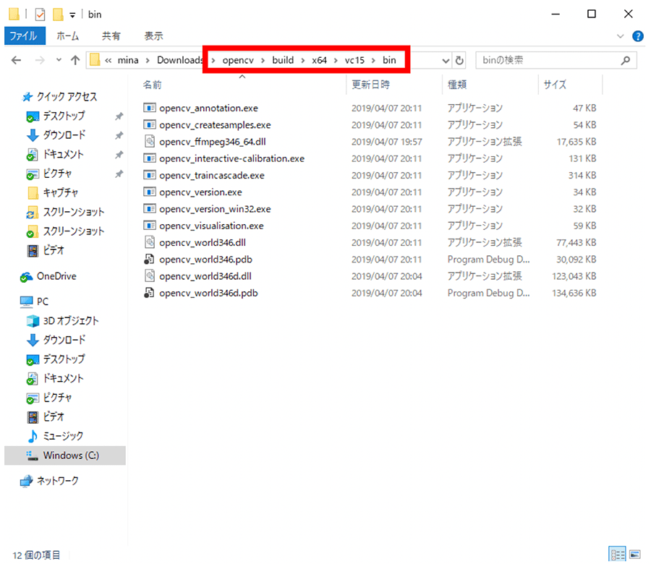This screenshot has height=564, width=651.
Task: Open Explorer help with question mark
Action: [x=638, y=36]
